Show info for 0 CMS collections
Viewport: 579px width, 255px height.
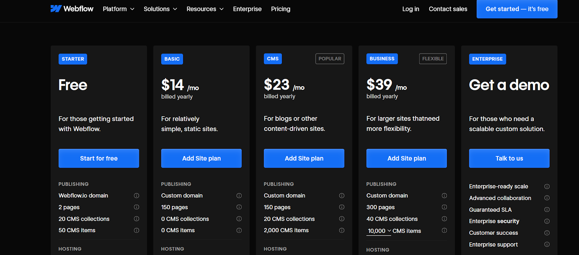click(239, 219)
